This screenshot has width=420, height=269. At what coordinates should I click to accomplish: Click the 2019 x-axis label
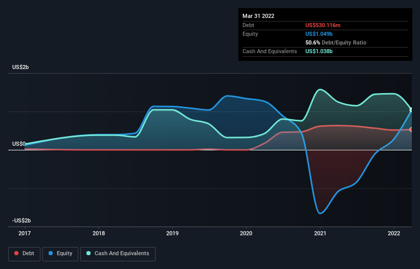click(172, 233)
